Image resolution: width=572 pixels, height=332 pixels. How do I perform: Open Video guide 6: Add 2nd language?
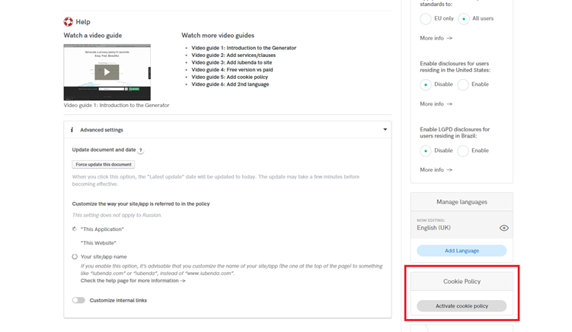tap(230, 84)
